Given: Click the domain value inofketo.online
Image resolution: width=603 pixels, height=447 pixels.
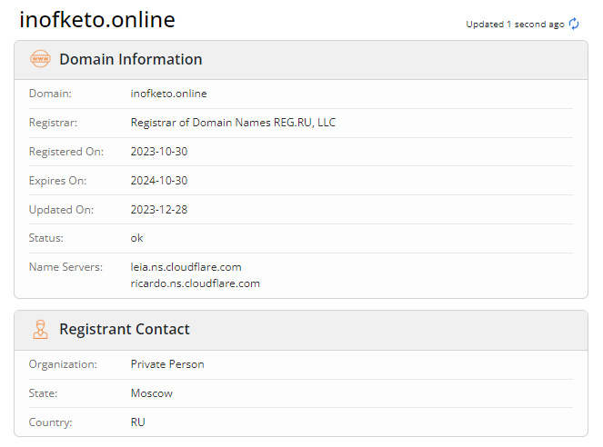Looking at the screenshot, I should coord(169,94).
